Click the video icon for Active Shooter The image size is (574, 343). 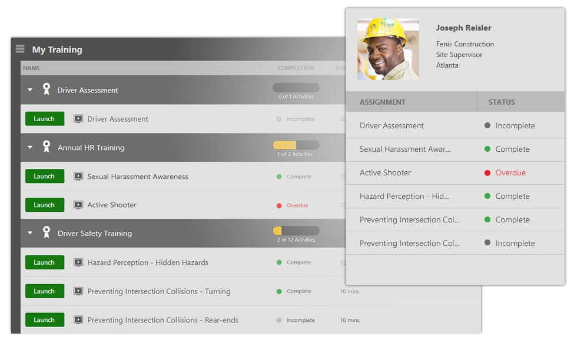[78, 205]
